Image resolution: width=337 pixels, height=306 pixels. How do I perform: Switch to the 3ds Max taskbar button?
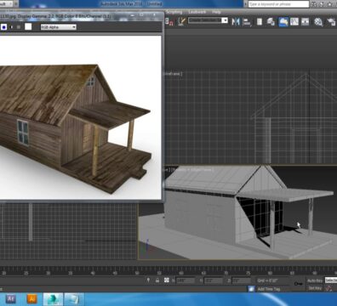pyautogui.click(x=53, y=299)
